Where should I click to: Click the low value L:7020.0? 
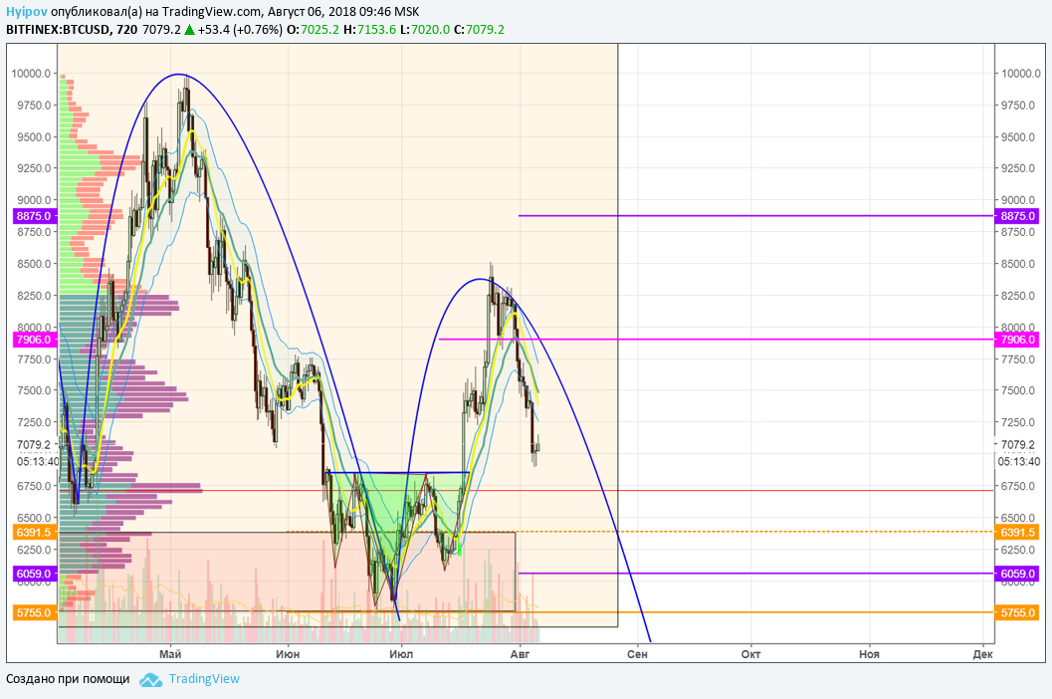point(425,30)
